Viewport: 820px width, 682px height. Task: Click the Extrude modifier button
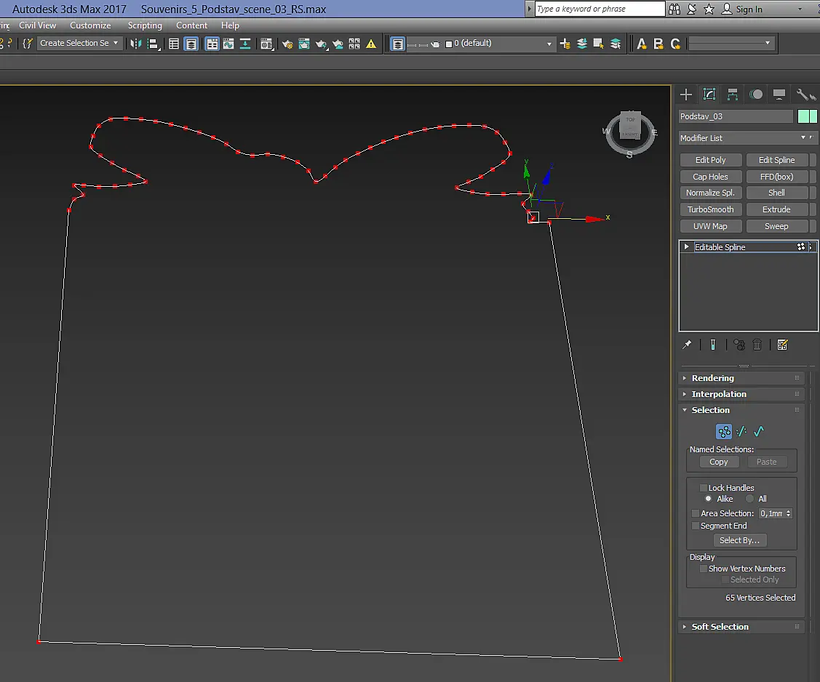tap(776, 209)
